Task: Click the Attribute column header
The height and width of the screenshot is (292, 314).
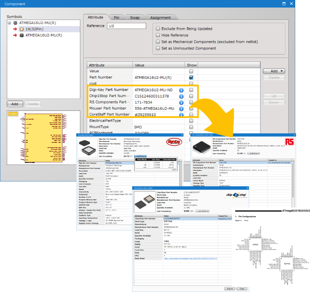Action: point(110,65)
